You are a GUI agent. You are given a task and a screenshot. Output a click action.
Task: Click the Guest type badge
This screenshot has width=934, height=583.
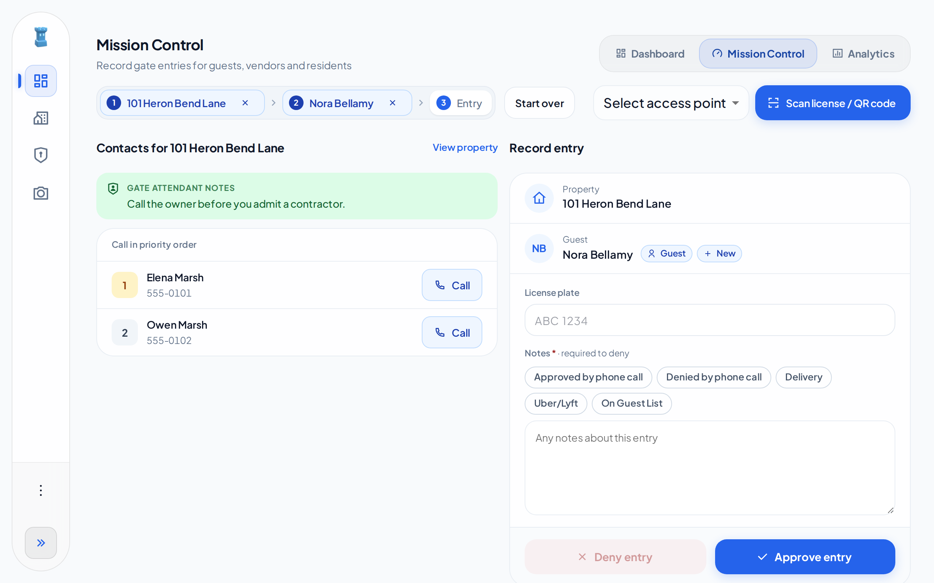pos(666,254)
